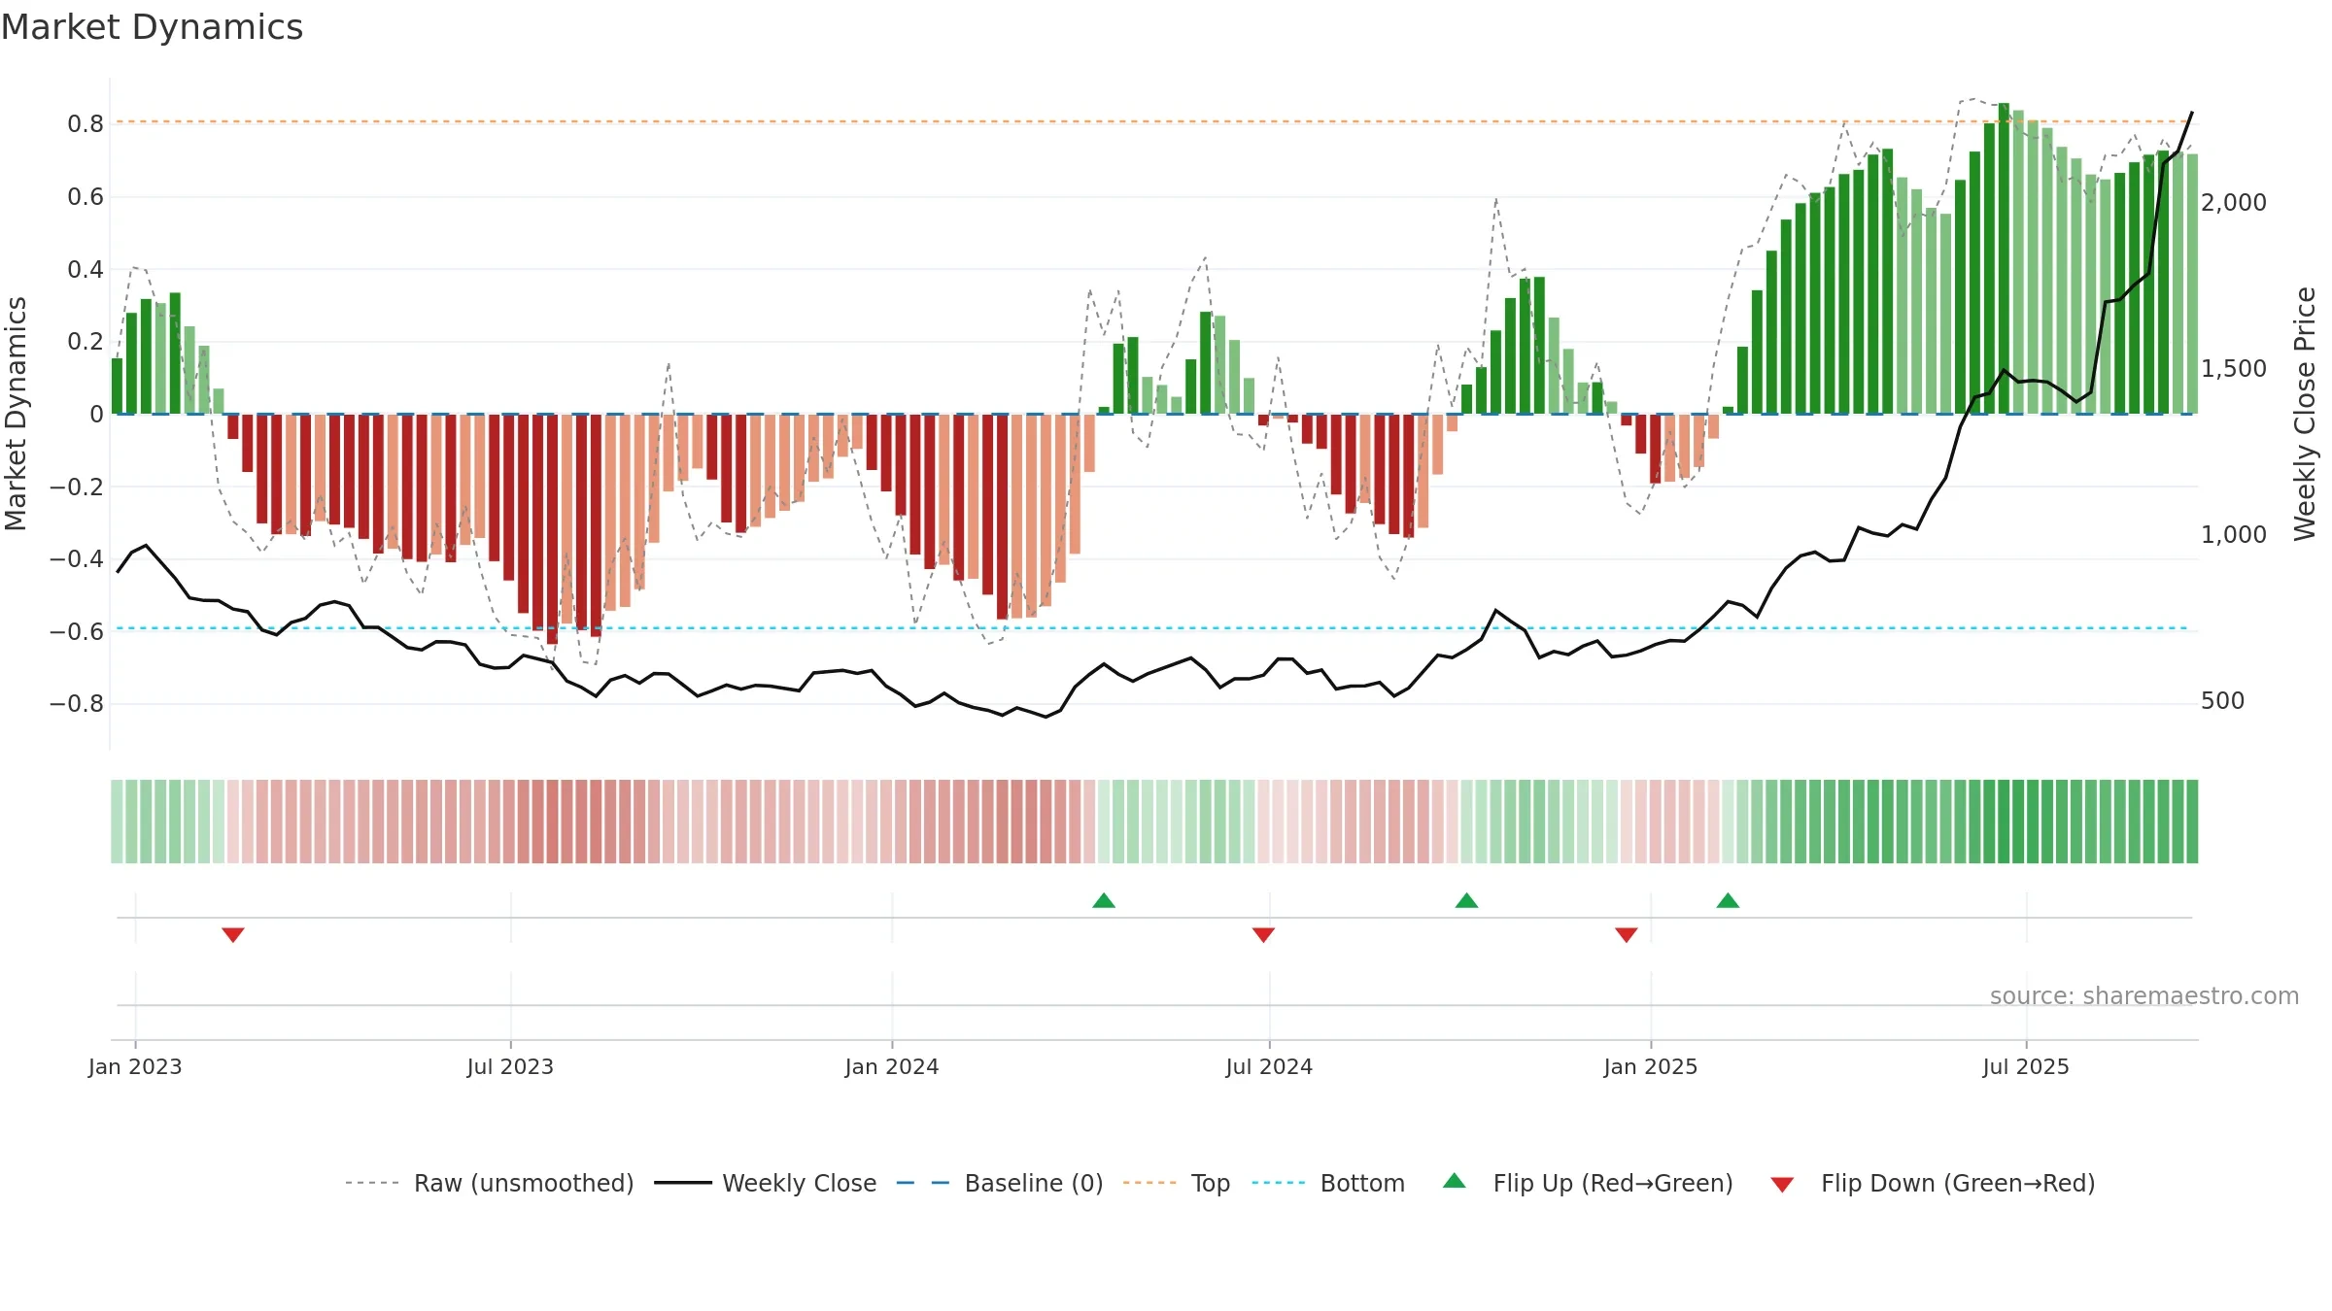Image resolution: width=2332 pixels, height=1311 pixels.
Task: Select the red flip-down marker near July 2024
Action: point(1263,934)
